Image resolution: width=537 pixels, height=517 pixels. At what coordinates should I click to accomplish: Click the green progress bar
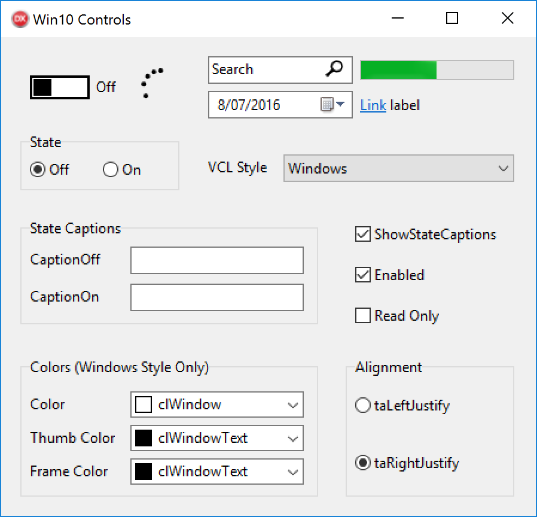tap(437, 70)
